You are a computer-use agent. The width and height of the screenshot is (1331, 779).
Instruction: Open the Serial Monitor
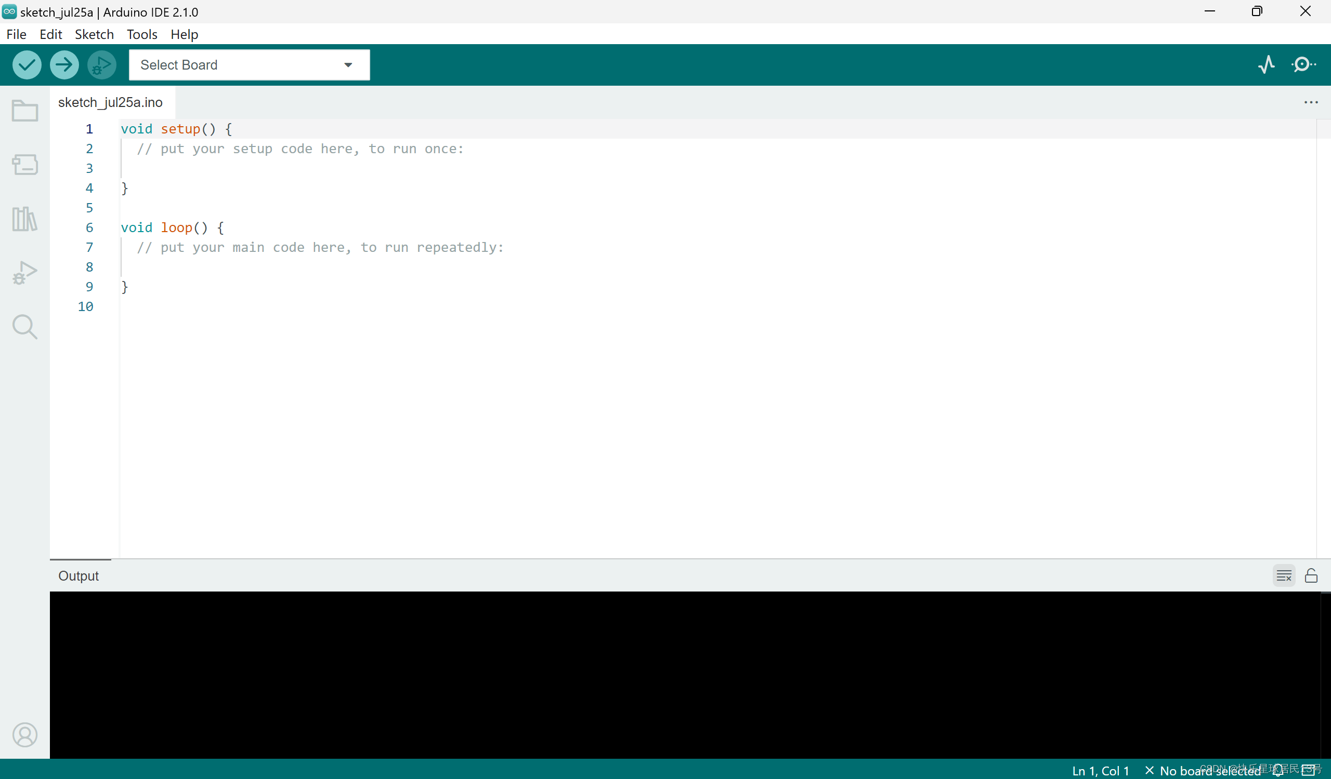(x=1303, y=64)
